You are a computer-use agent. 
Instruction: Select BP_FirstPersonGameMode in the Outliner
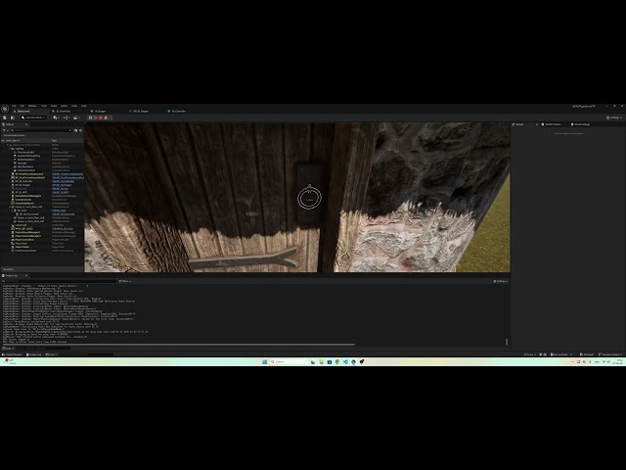point(30,178)
